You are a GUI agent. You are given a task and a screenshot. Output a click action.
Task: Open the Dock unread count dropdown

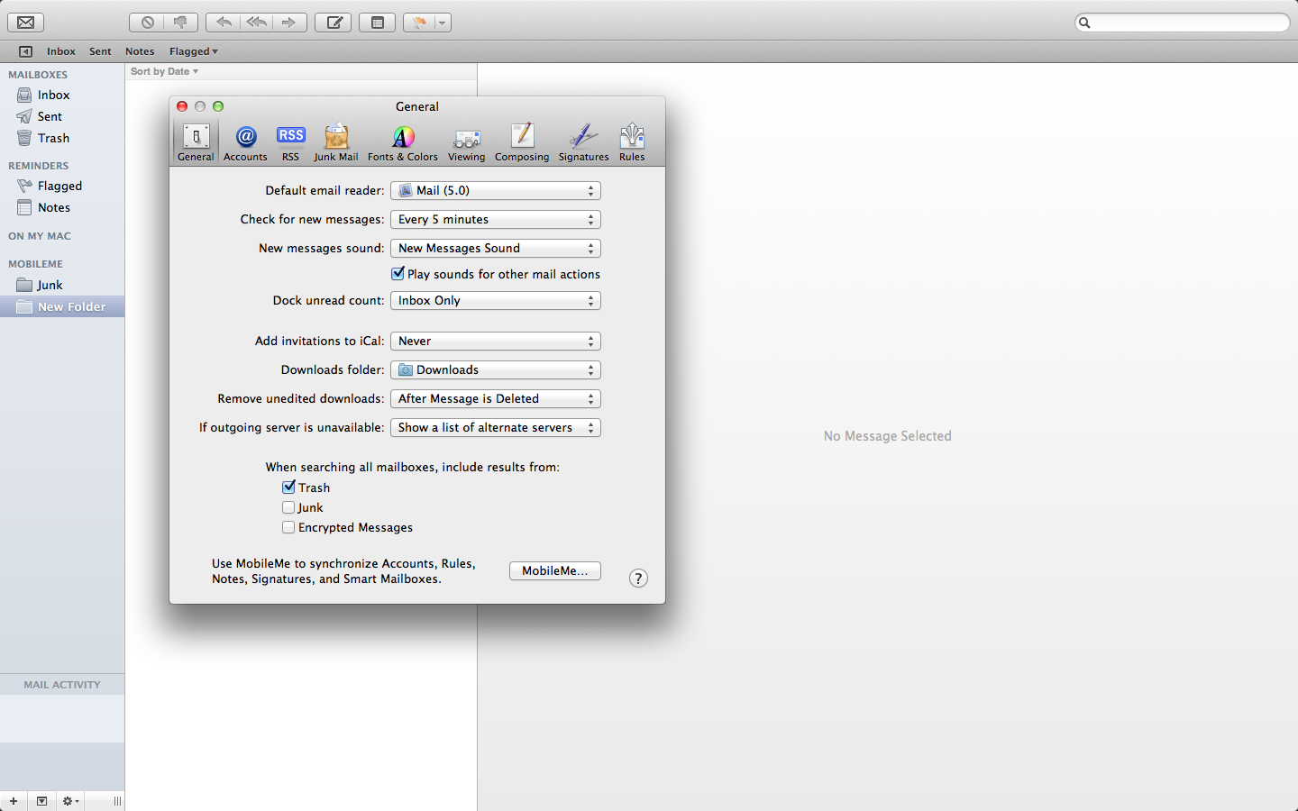click(x=496, y=300)
